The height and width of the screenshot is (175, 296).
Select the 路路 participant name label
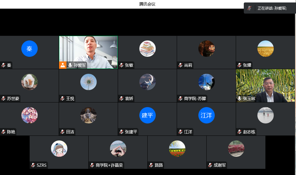click(159, 165)
